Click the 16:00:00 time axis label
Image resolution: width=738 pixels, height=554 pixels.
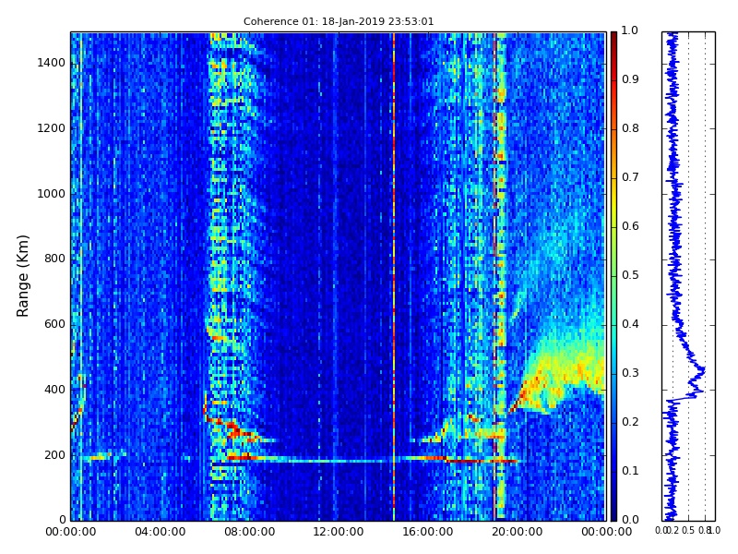[x=428, y=532]
